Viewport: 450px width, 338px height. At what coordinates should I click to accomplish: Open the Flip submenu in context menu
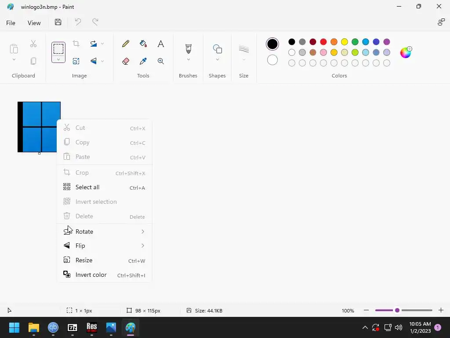[105, 246]
